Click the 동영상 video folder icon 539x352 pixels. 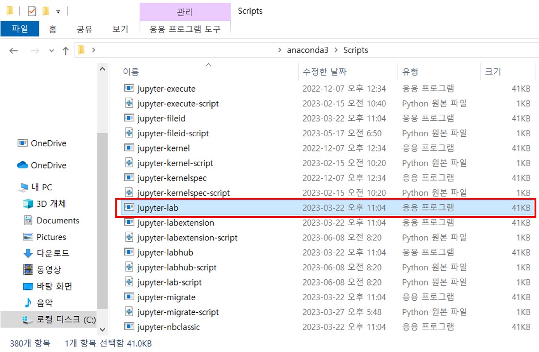(x=28, y=270)
